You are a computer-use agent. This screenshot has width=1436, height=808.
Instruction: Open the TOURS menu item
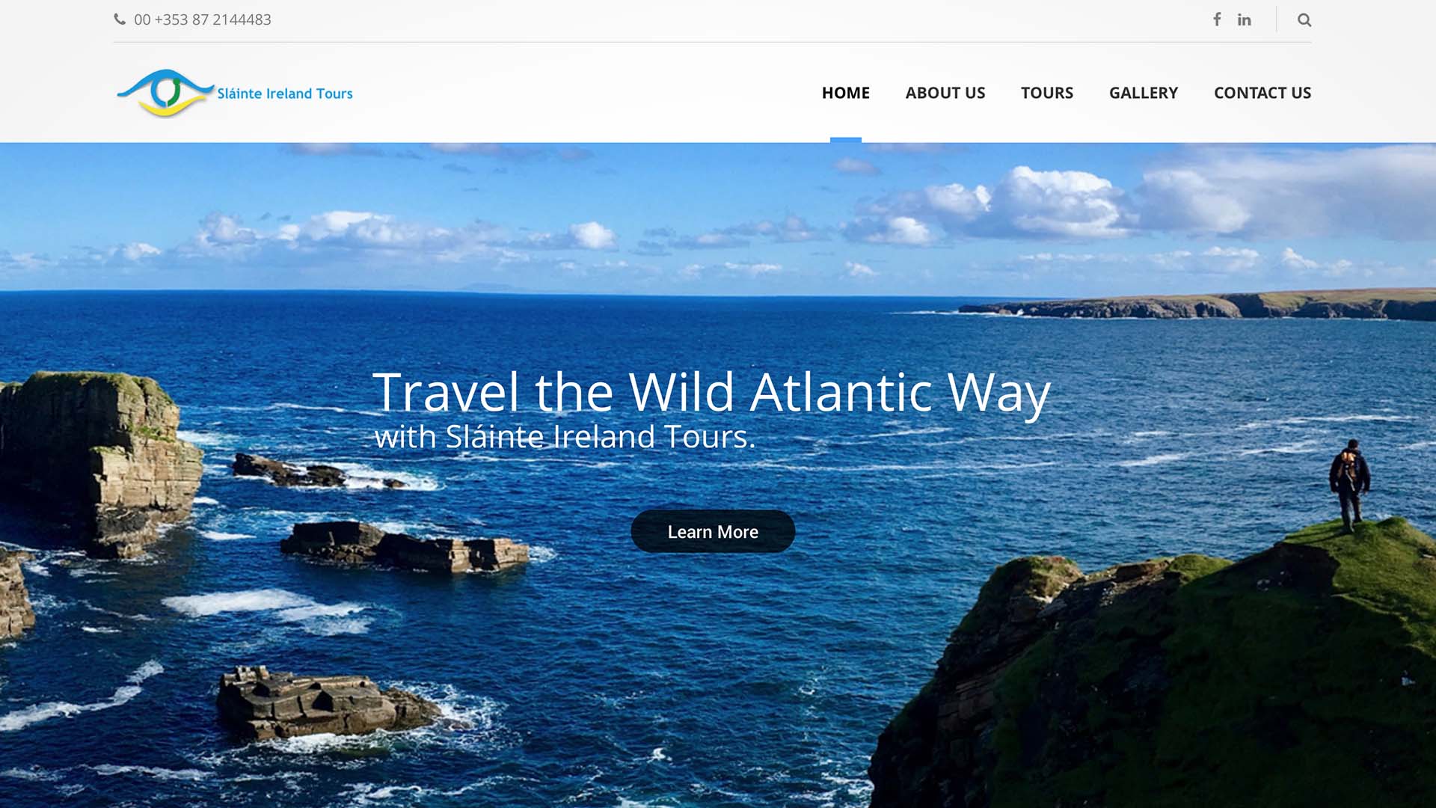tap(1047, 93)
